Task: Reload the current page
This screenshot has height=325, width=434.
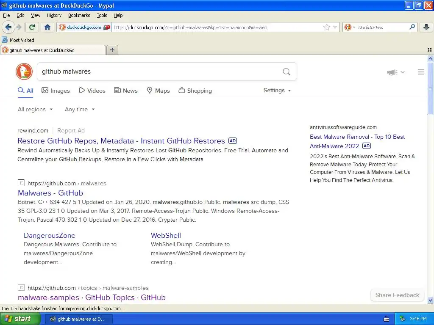Action: [x=32, y=27]
